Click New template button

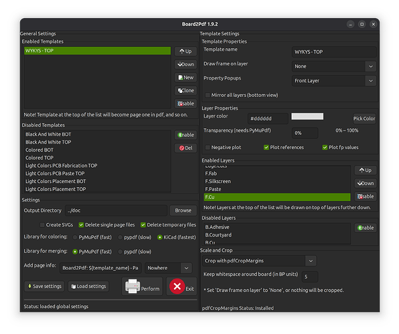185,77
